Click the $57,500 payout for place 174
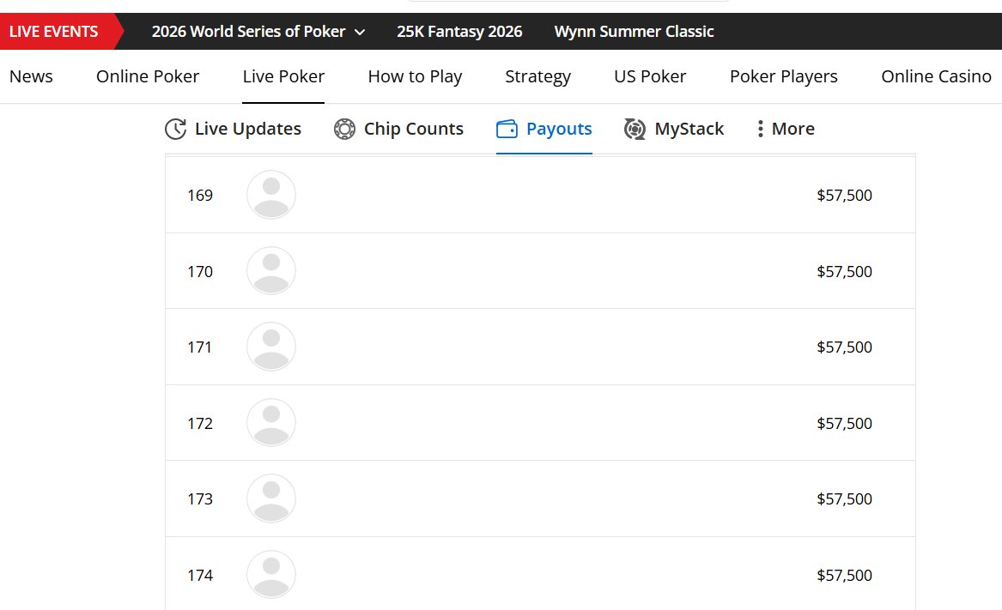The height and width of the screenshot is (610, 1002). point(844,576)
